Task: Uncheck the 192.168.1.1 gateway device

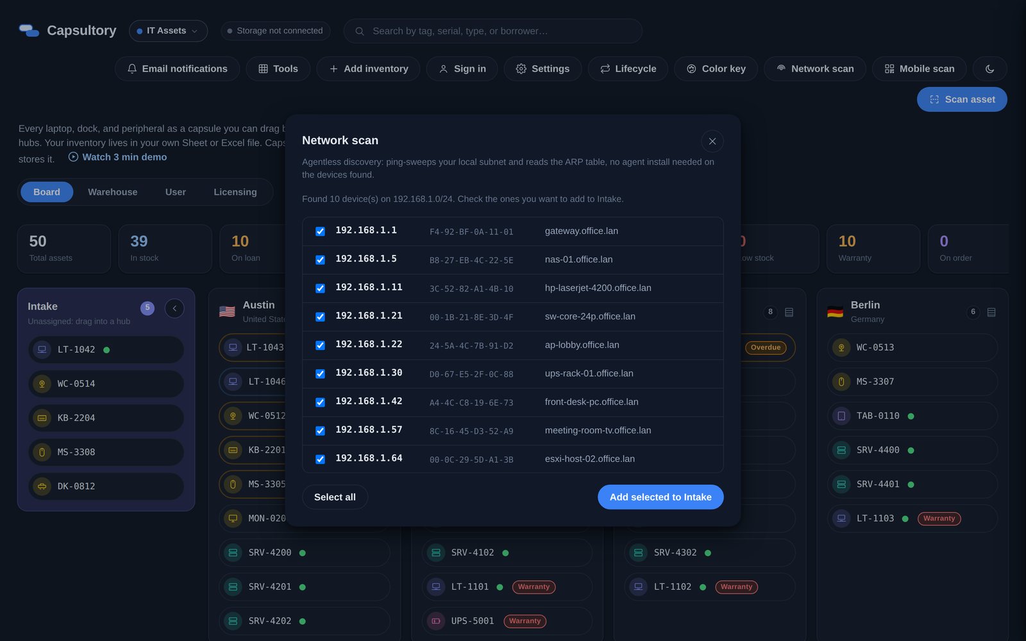Action: pos(320,231)
